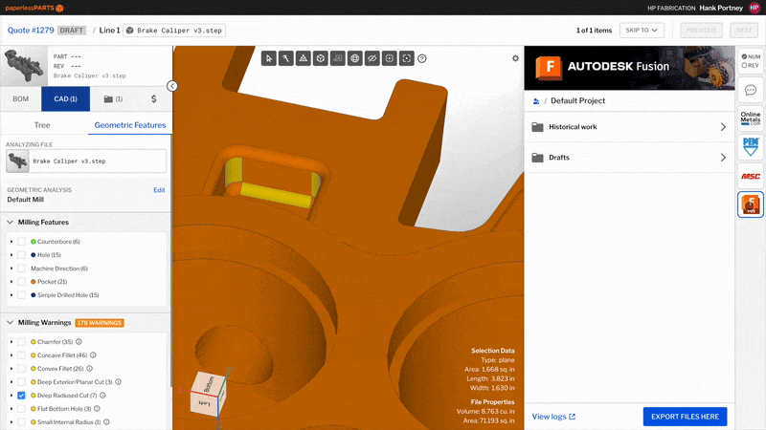The height and width of the screenshot is (430, 766).
Task: Click the HP user avatar
Action: click(x=755, y=8)
